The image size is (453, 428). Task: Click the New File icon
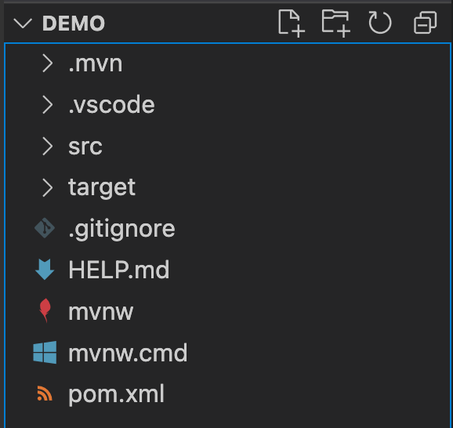(292, 23)
